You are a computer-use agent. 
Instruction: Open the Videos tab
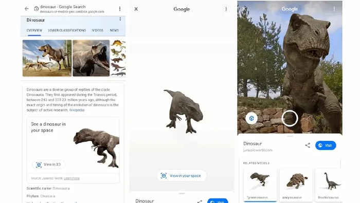98,30
